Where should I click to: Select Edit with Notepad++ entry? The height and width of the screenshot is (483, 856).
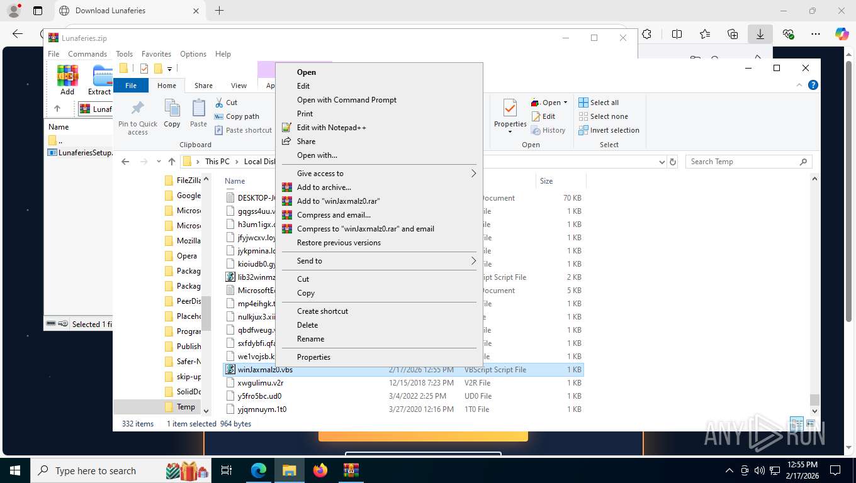pos(331,128)
